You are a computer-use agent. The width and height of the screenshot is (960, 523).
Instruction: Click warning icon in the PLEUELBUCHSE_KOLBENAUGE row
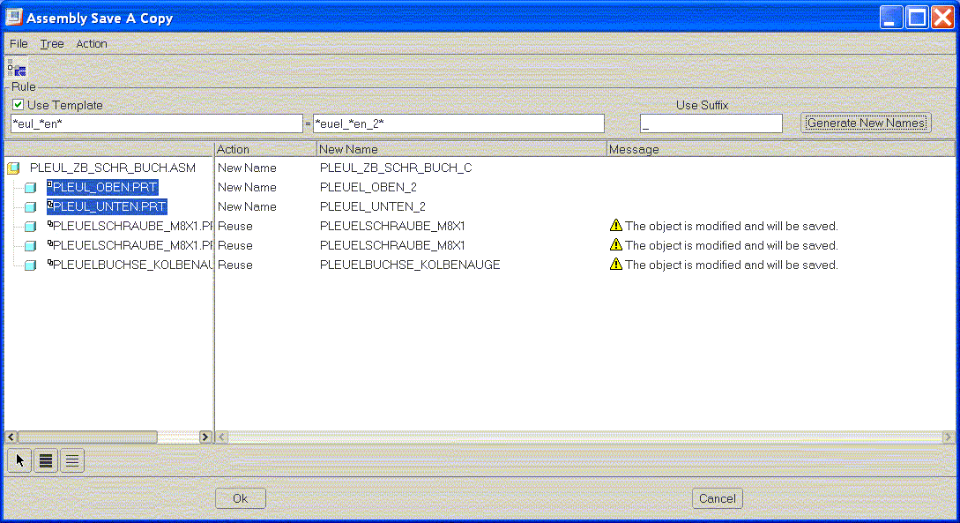click(616, 264)
